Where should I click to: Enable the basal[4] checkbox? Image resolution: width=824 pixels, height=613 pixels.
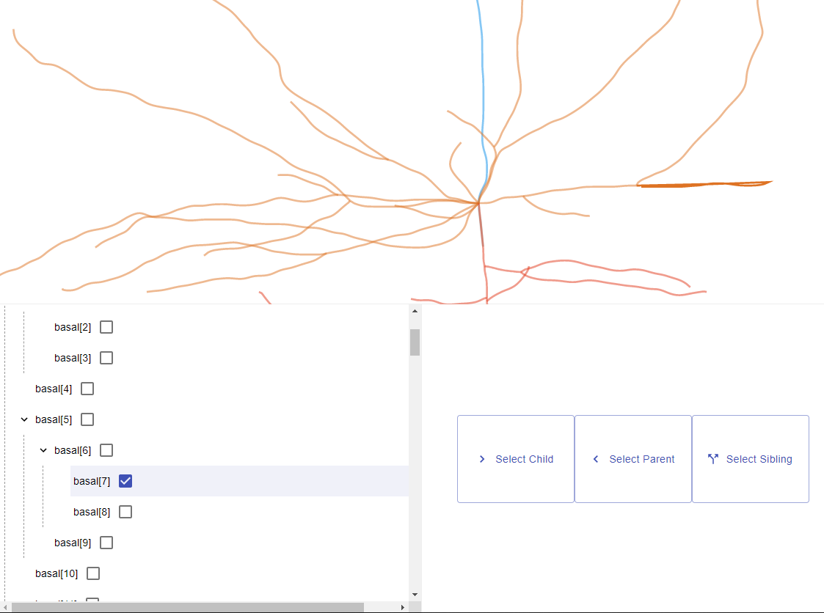point(87,389)
